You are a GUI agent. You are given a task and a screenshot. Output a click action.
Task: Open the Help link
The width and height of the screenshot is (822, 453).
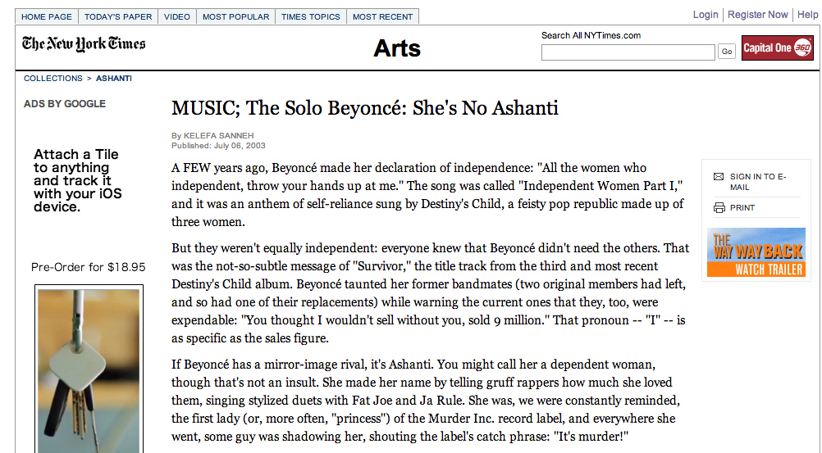pos(807,15)
